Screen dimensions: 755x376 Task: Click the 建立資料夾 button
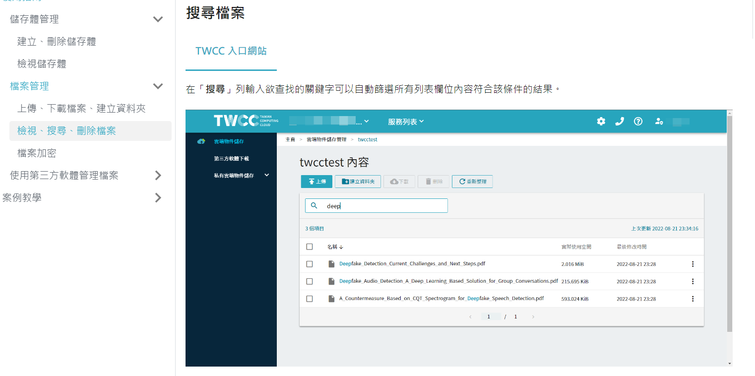pyautogui.click(x=358, y=182)
